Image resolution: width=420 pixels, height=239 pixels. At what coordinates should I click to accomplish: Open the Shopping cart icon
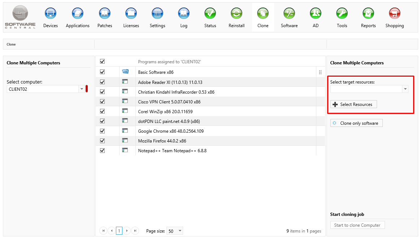coord(394,14)
